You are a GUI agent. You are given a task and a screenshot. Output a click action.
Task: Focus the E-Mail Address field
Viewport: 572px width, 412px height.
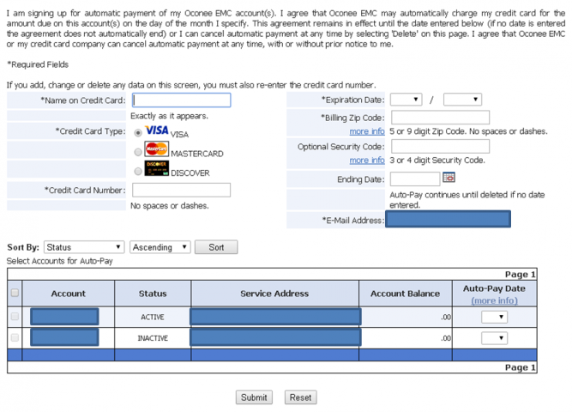click(x=449, y=219)
